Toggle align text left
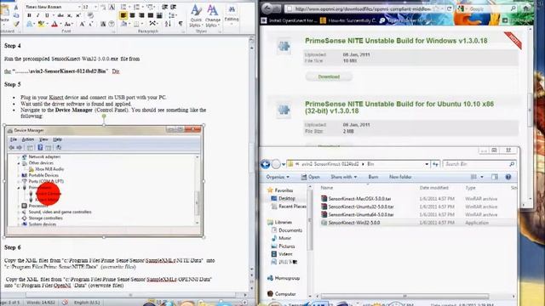 point(123,15)
